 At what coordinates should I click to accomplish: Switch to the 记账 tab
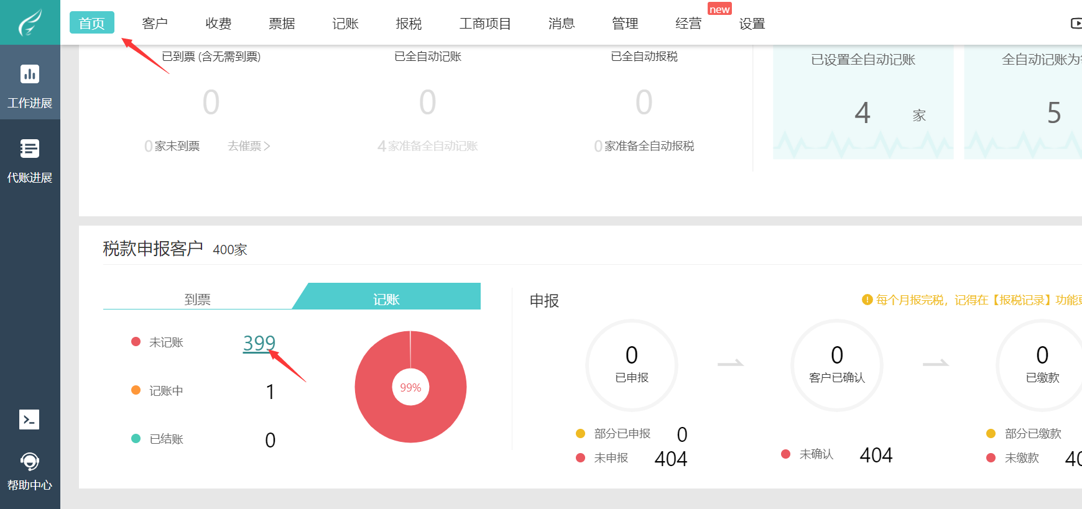(386, 299)
